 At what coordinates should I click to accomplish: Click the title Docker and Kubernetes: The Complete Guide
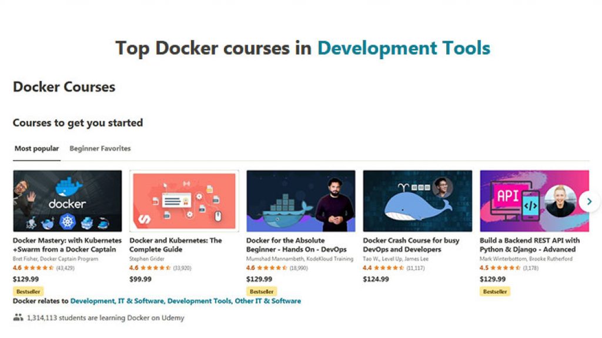click(x=175, y=245)
